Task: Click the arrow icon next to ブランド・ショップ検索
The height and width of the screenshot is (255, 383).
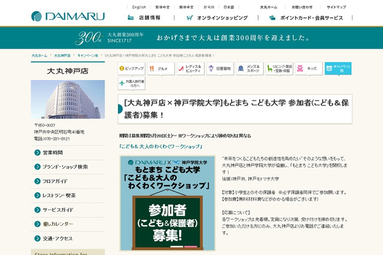Action: pyautogui.click(x=37, y=167)
